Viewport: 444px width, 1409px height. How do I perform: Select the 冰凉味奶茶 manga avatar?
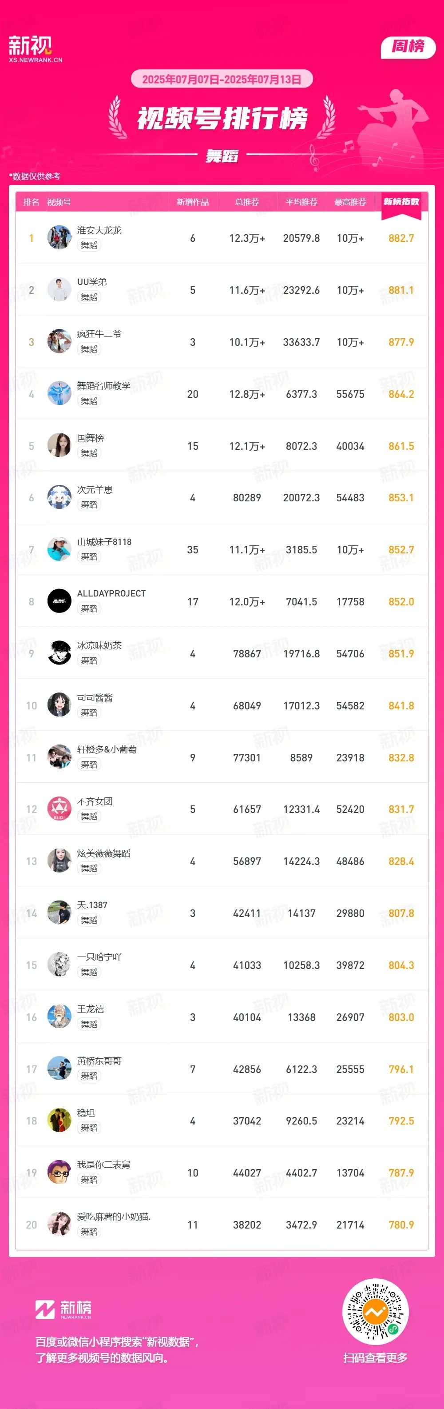pyautogui.click(x=59, y=652)
